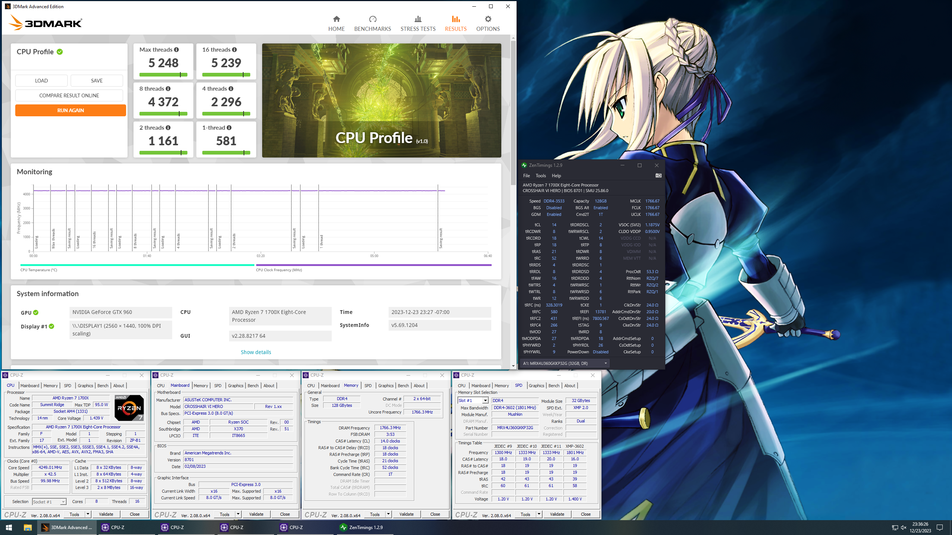Click the Ryzen 7 logo in CPU-Z
The height and width of the screenshot is (535, 952).
click(129, 408)
